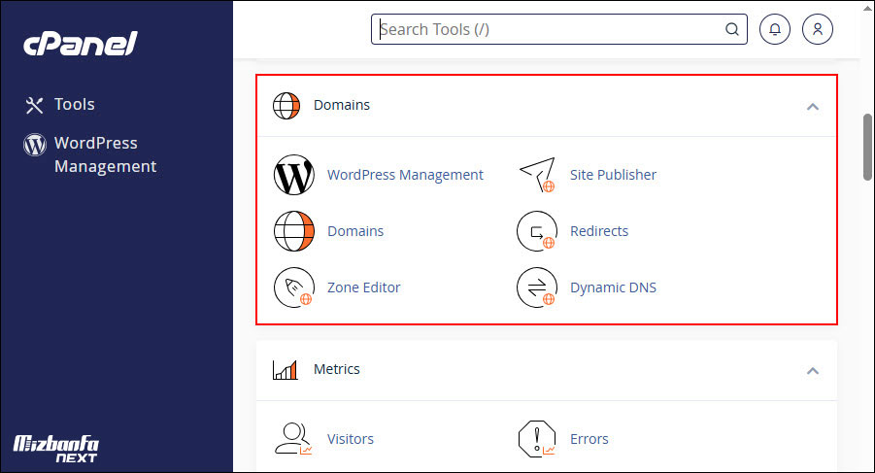Screen dimensions: 875x473
Task: Open WordPress Management in the sidebar
Action: click(105, 154)
